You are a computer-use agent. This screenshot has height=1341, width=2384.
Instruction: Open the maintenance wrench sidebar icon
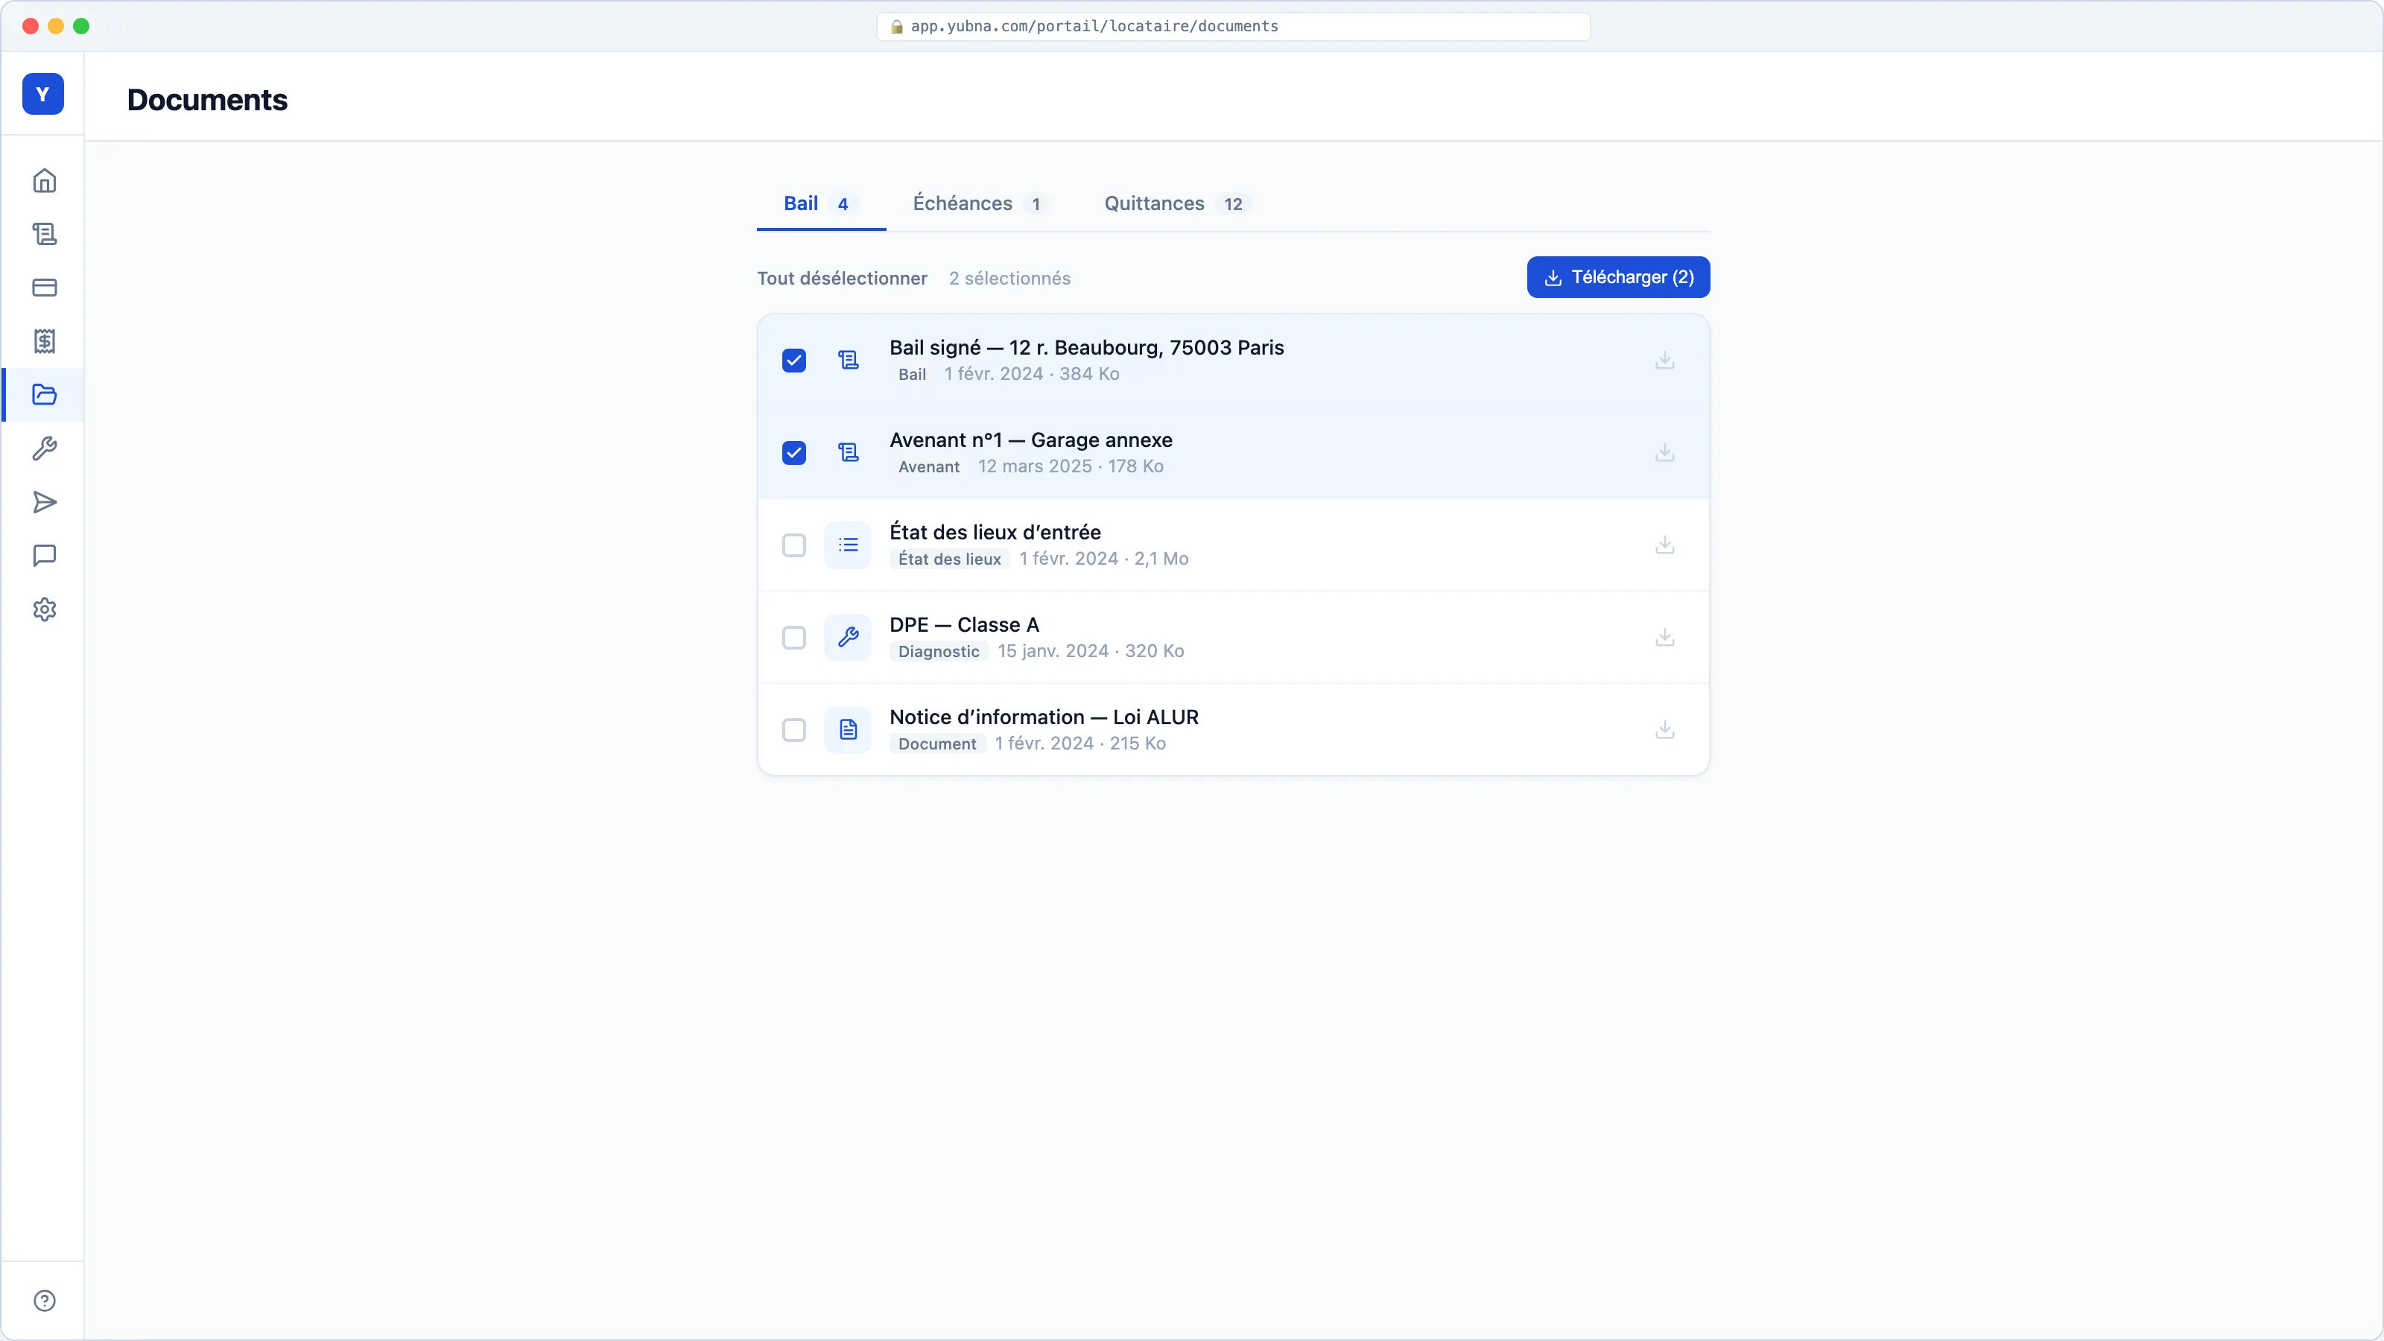(45, 448)
